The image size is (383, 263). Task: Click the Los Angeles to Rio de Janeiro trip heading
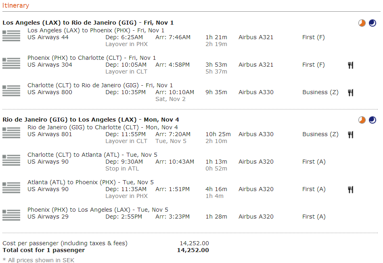click(x=88, y=23)
